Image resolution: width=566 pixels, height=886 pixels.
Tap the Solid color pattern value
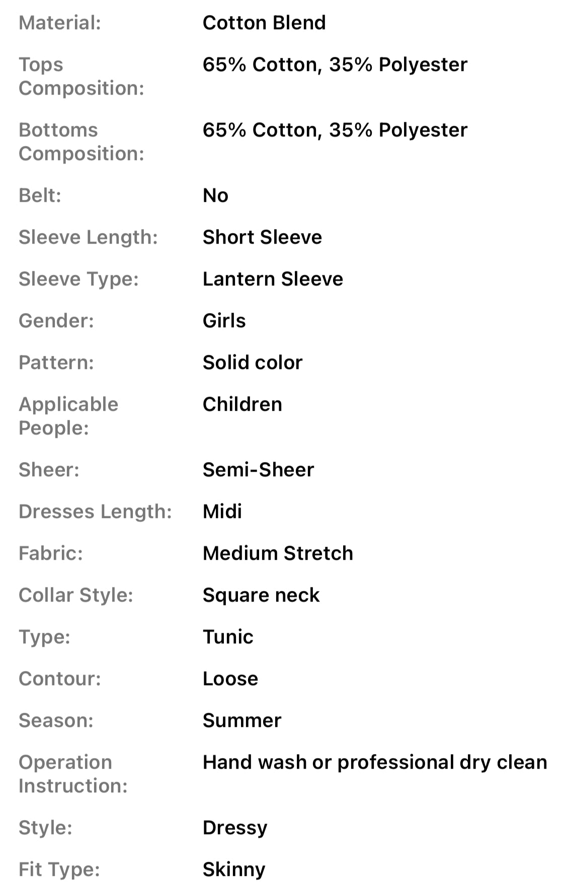point(253,362)
